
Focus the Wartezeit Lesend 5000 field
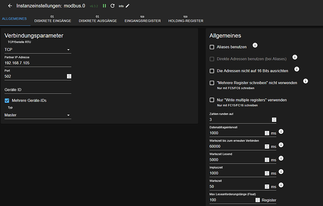click(237, 160)
